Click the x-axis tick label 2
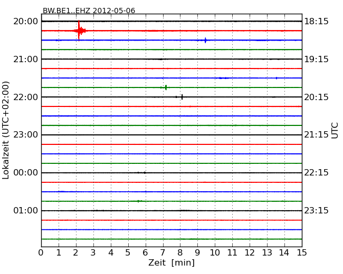 pos(75,252)
